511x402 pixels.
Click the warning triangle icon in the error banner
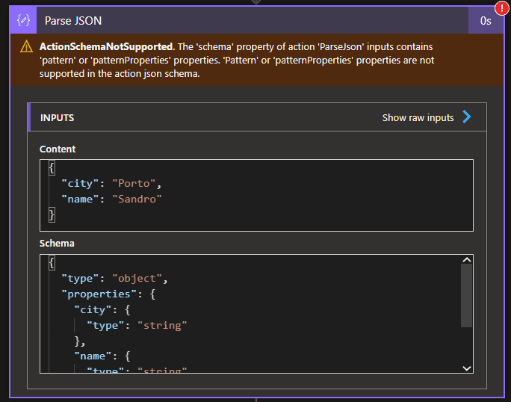click(26, 47)
